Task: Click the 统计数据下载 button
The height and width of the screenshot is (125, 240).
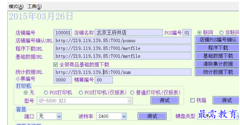Action: [217, 72]
